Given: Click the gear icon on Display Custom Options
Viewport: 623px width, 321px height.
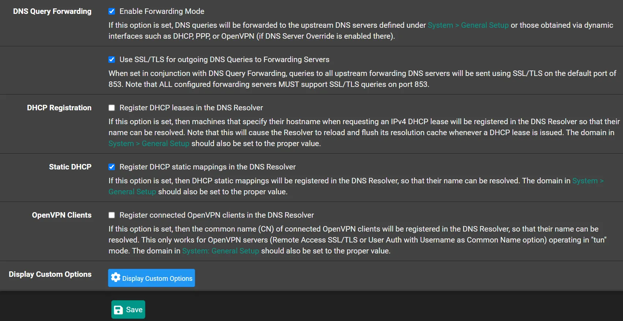Looking at the screenshot, I should point(116,278).
